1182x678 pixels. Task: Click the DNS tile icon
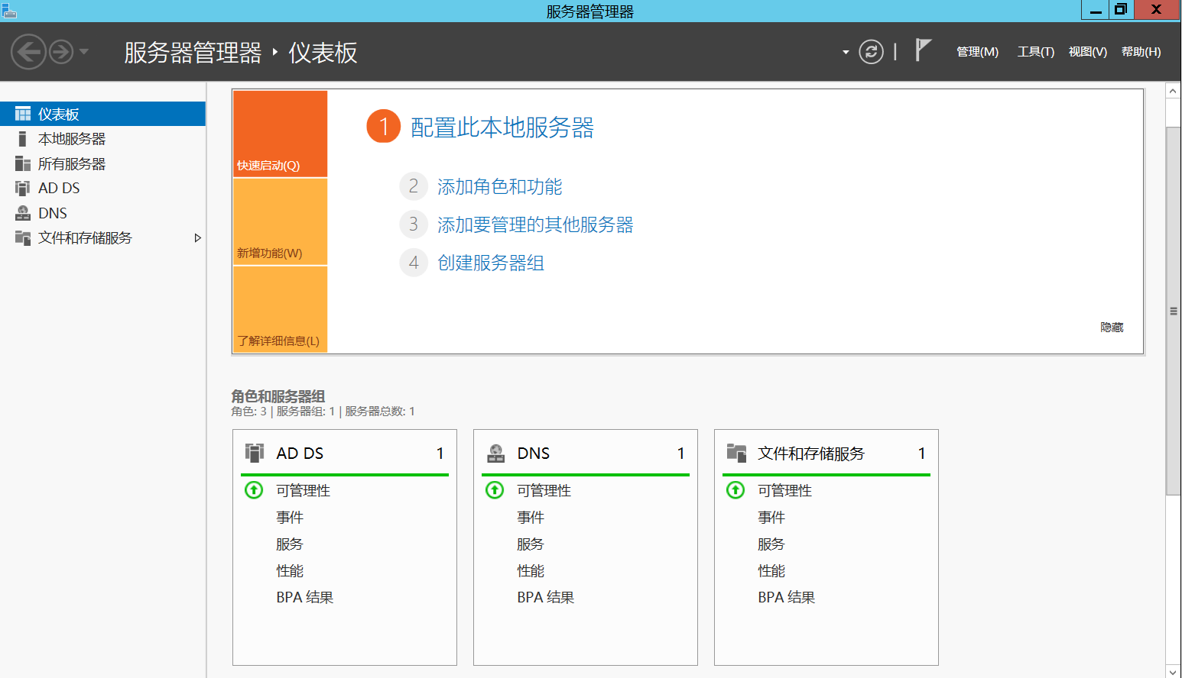pos(495,453)
